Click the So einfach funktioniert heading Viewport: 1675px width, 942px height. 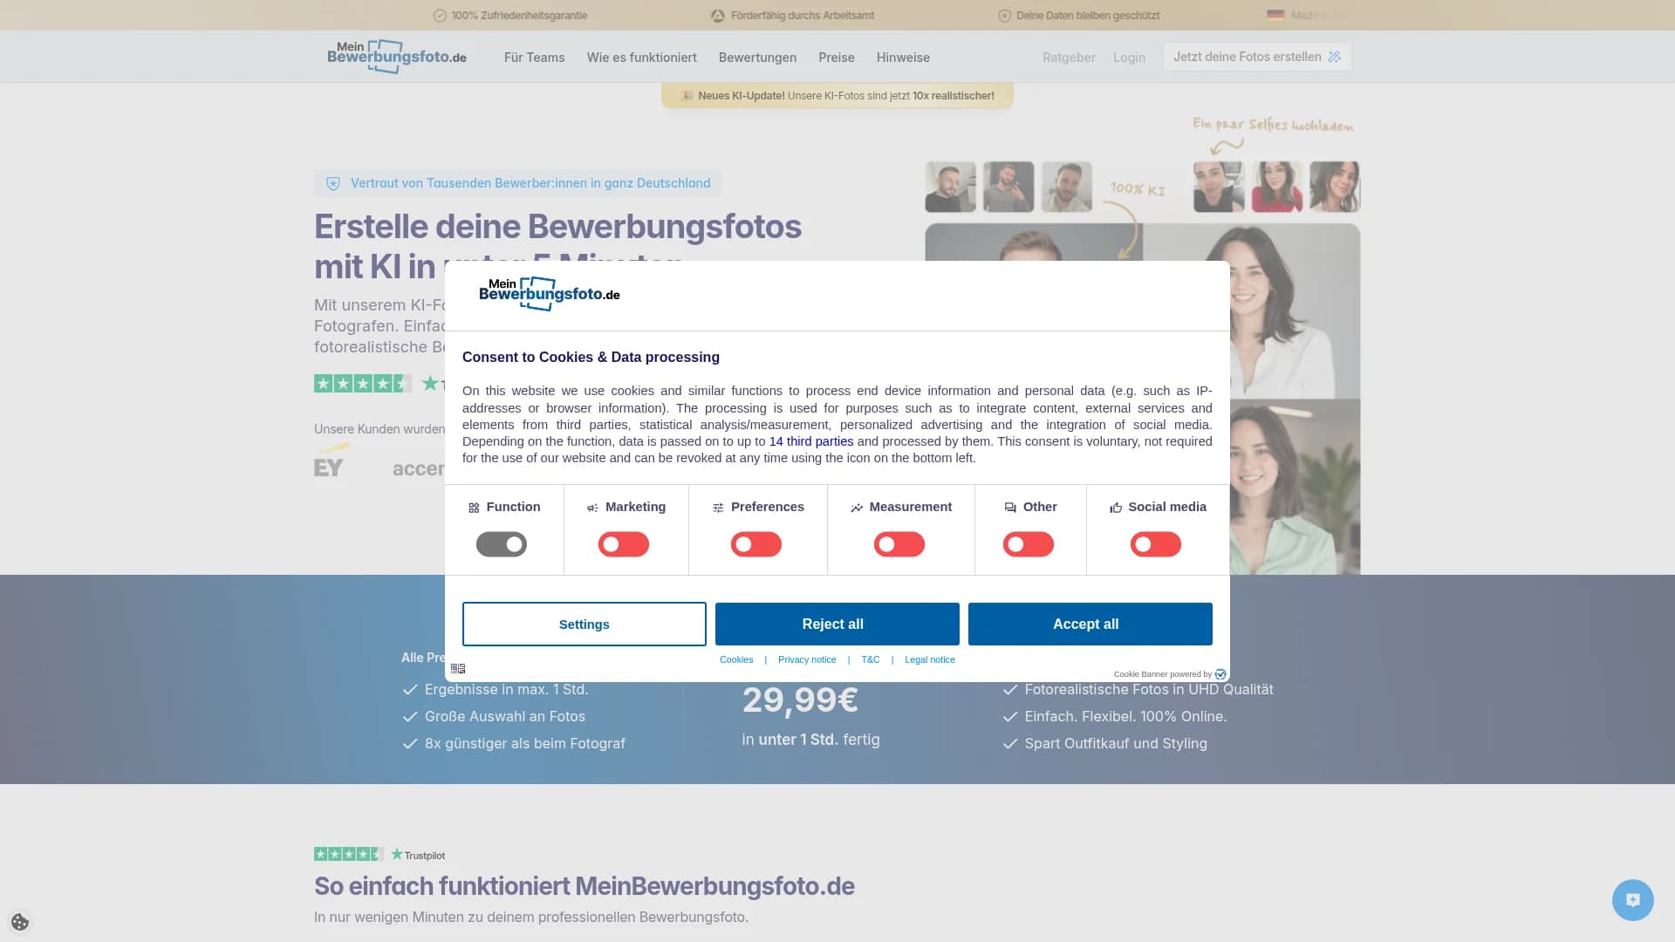(585, 886)
